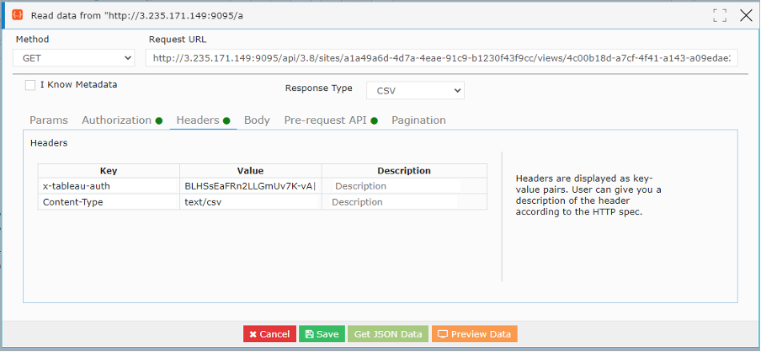
Task: Open the Method GET dropdown
Action: [74, 58]
